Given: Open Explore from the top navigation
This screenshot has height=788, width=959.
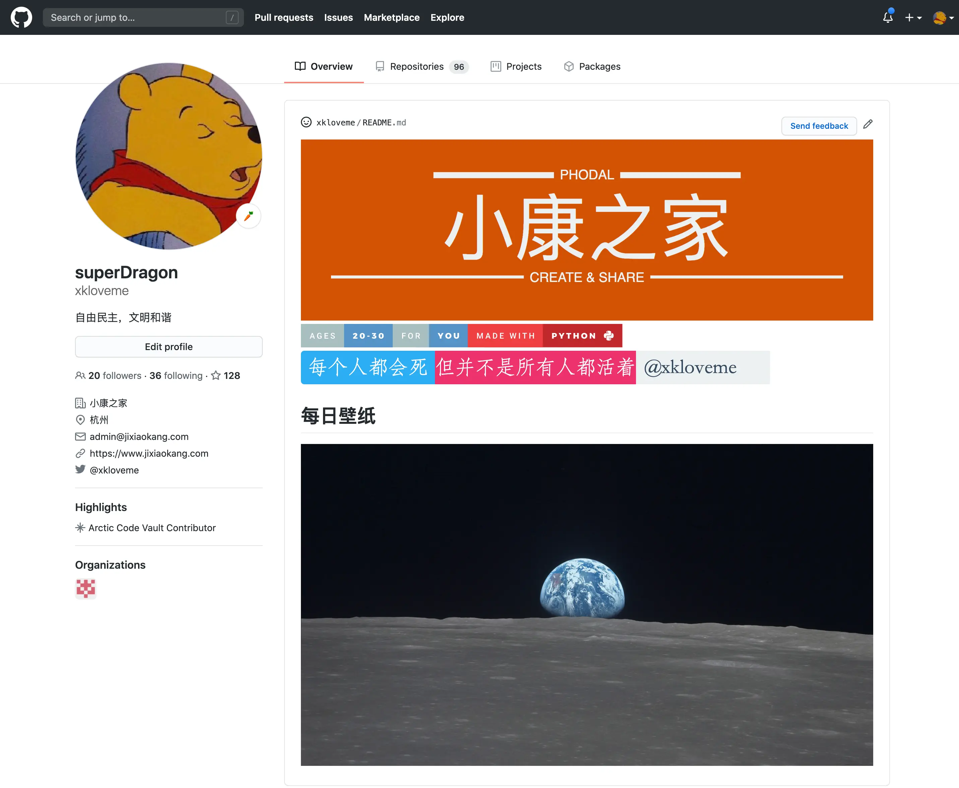Looking at the screenshot, I should 447,17.
